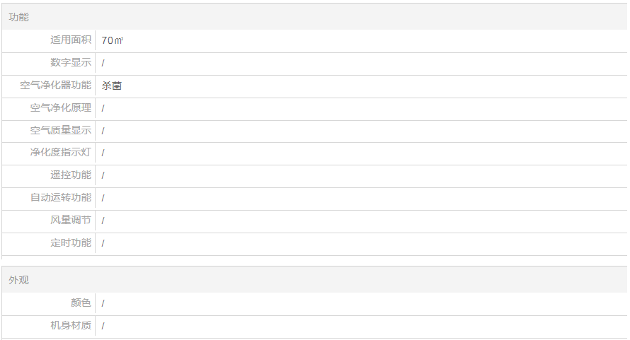Click the 遥控功能 label
Screen dimensions: 630x340
click(70, 175)
